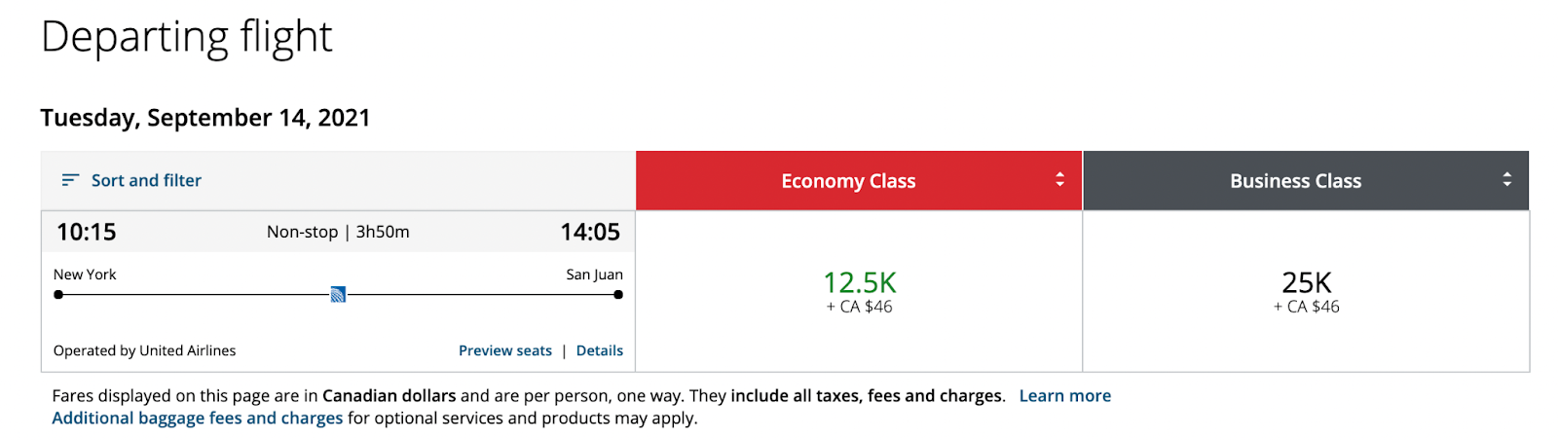The height and width of the screenshot is (440, 1558).
Task: Choose the 25K Business fare
Action: pos(1306,291)
